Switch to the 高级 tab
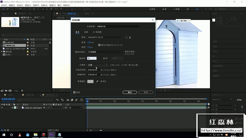 (x=86, y=32)
